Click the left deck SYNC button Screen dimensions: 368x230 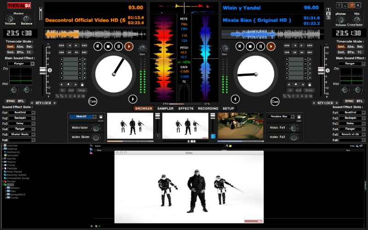[x=11, y=101]
